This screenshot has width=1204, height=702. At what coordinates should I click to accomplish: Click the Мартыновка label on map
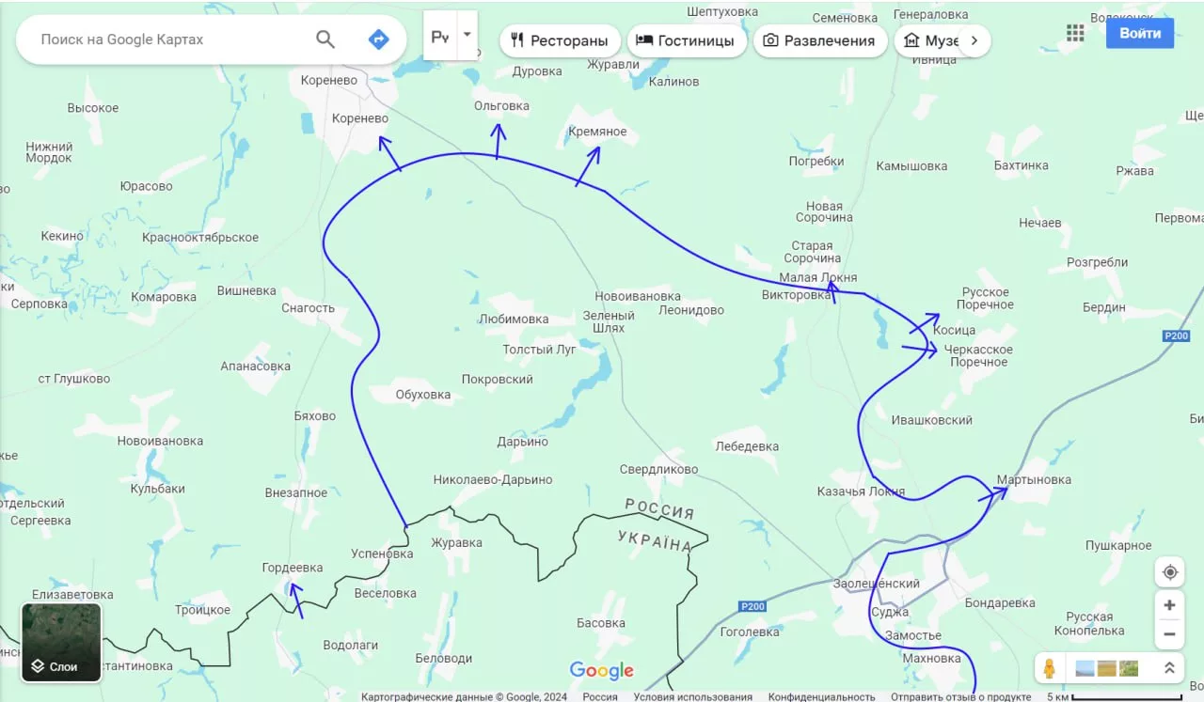coord(1034,479)
